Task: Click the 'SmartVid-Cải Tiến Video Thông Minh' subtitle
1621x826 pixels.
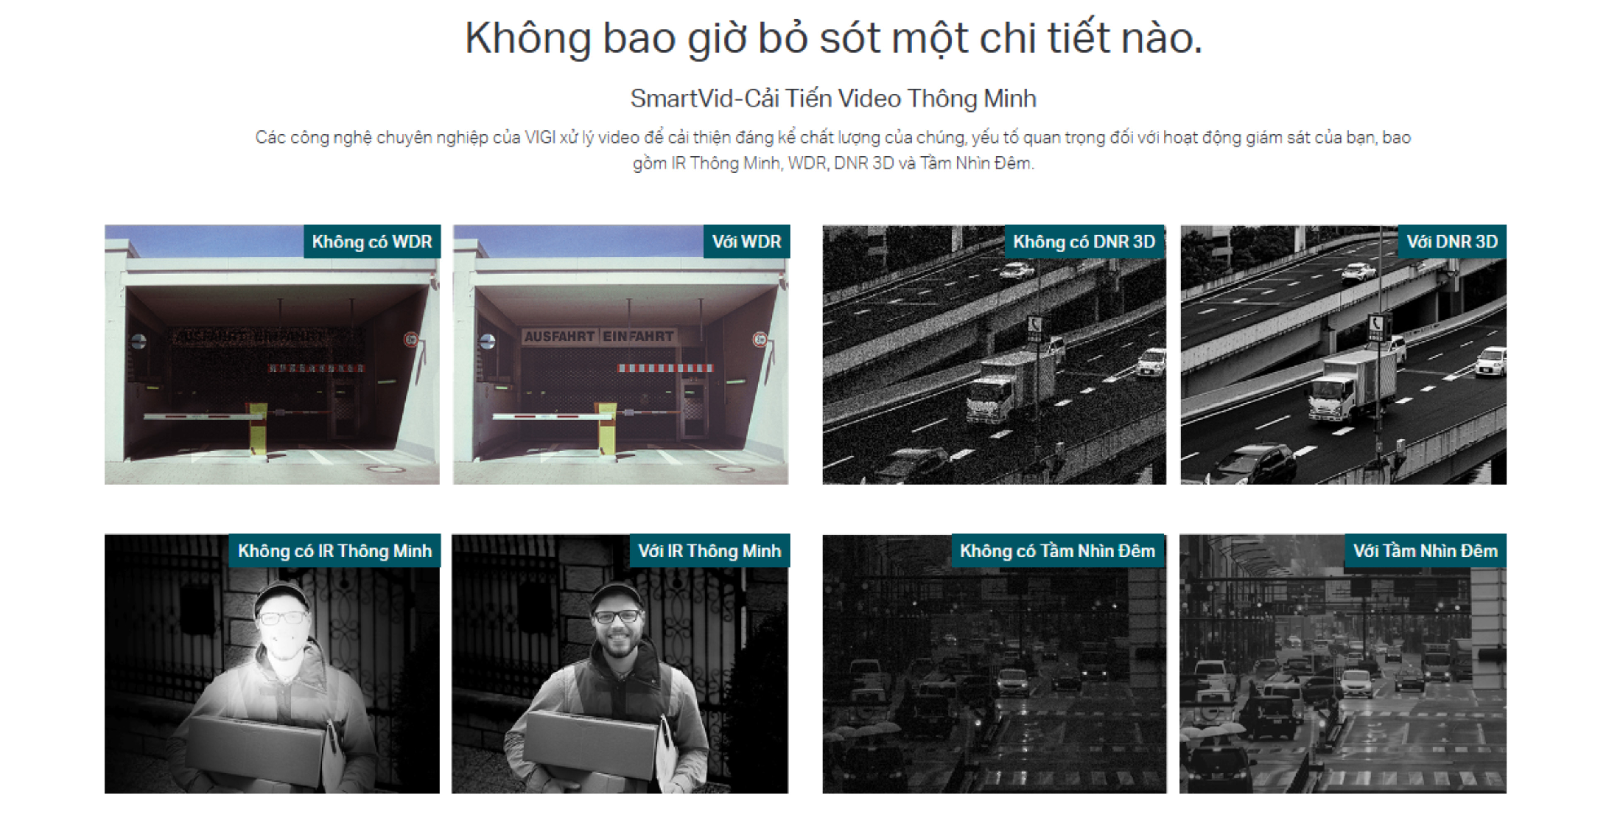Action: pyautogui.click(x=832, y=99)
